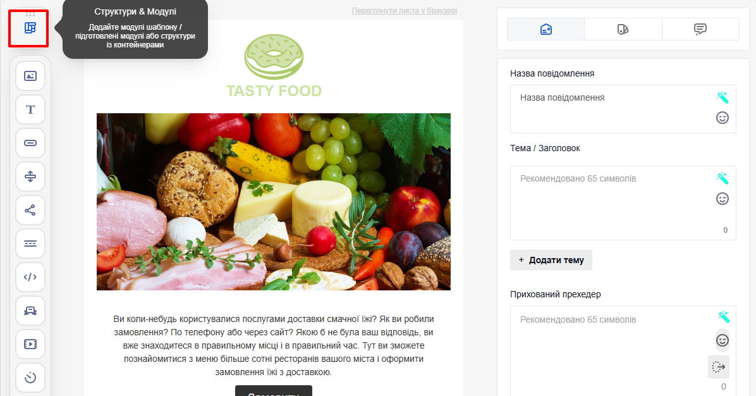756x396 pixels.
Task: Switch to the styles appearance tab
Action: 623,30
